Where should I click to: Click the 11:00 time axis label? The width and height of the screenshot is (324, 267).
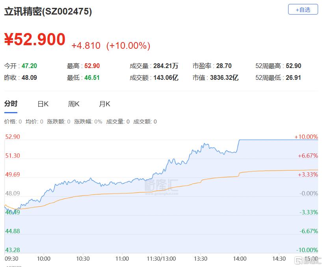click(122, 259)
